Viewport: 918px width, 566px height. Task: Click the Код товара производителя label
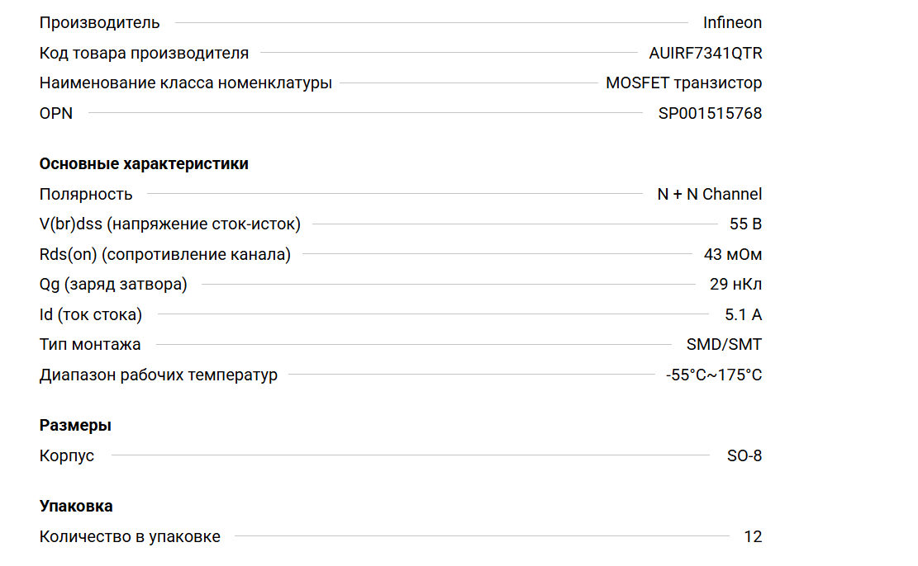click(x=144, y=53)
